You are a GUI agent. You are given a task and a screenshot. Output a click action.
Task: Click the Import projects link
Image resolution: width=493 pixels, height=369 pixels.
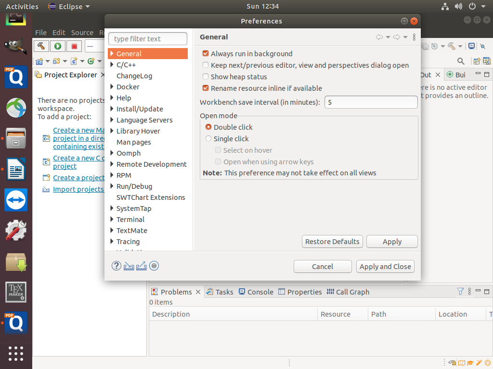[78, 189]
